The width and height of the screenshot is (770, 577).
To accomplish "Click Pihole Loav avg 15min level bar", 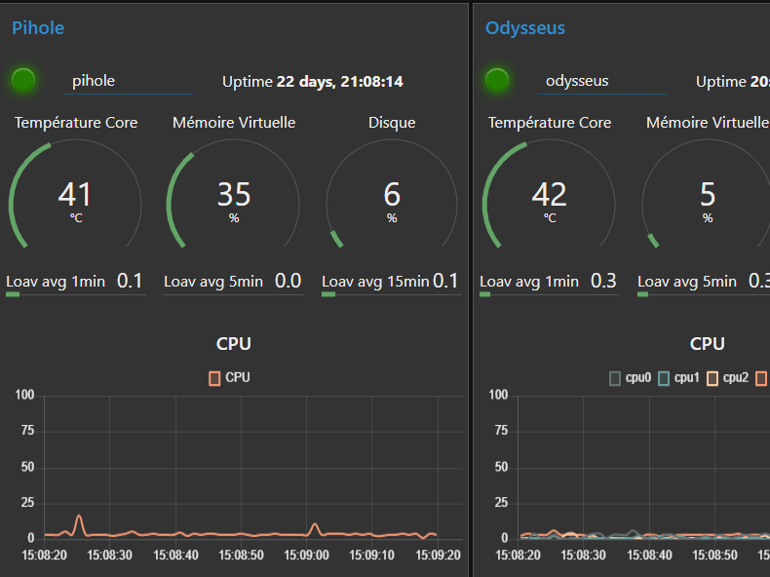I will click(392, 294).
